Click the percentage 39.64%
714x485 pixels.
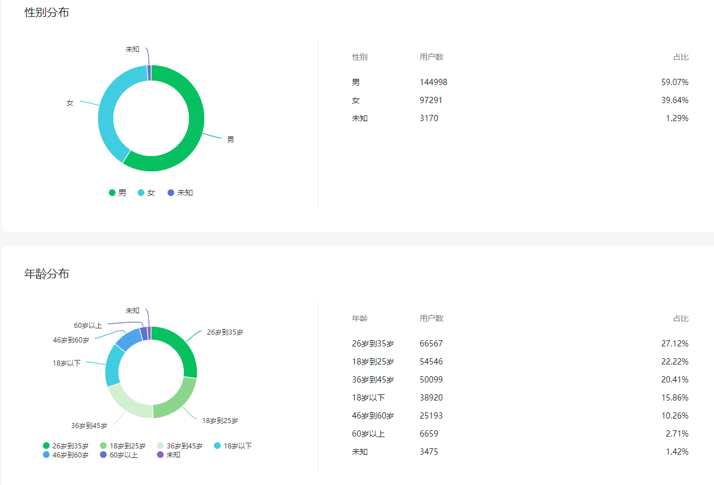click(x=675, y=100)
